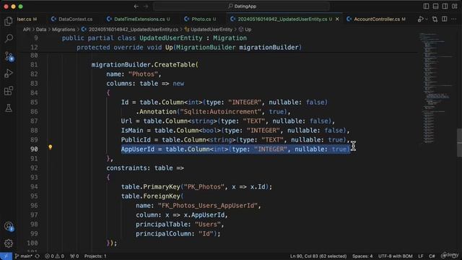Open problems via errors and warnings count
Image resolution: width=462 pixels, height=260 pixels.
tap(54, 256)
